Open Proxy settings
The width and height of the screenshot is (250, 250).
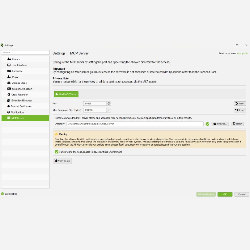coord(25,77)
